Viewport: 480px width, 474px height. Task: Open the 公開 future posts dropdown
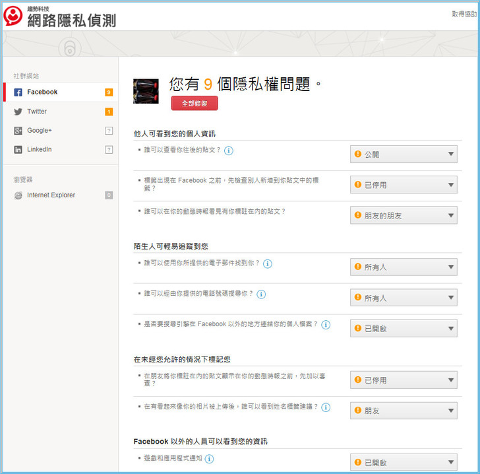pyautogui.click(x=404, y=154)
